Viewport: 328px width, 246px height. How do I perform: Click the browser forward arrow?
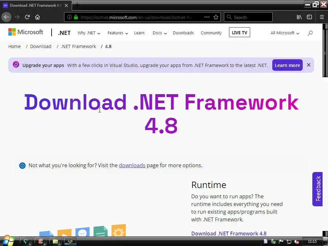click(x=17, y=17)
